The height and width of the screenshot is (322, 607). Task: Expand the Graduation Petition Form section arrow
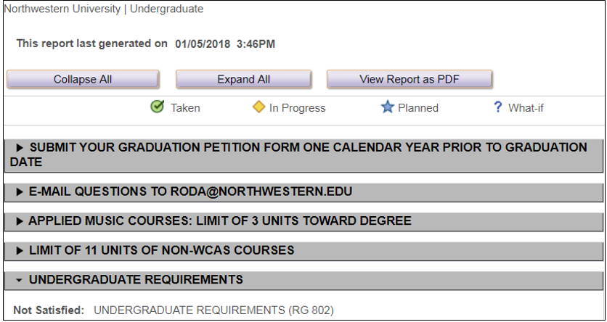click(x=20, y=148)
